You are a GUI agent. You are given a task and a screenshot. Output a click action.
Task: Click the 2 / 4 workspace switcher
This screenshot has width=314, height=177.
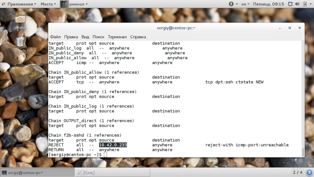tap(297, 172)
